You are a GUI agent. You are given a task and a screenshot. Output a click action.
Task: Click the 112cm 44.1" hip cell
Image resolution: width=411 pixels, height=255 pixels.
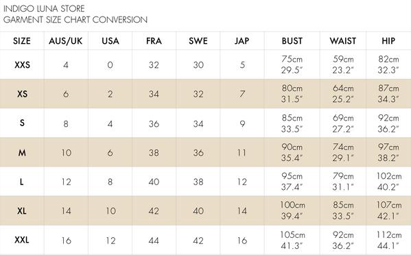(x=389, y=240)
